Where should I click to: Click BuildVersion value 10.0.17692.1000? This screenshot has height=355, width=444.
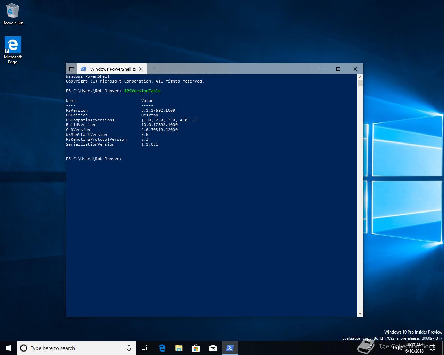coord(159,125)
